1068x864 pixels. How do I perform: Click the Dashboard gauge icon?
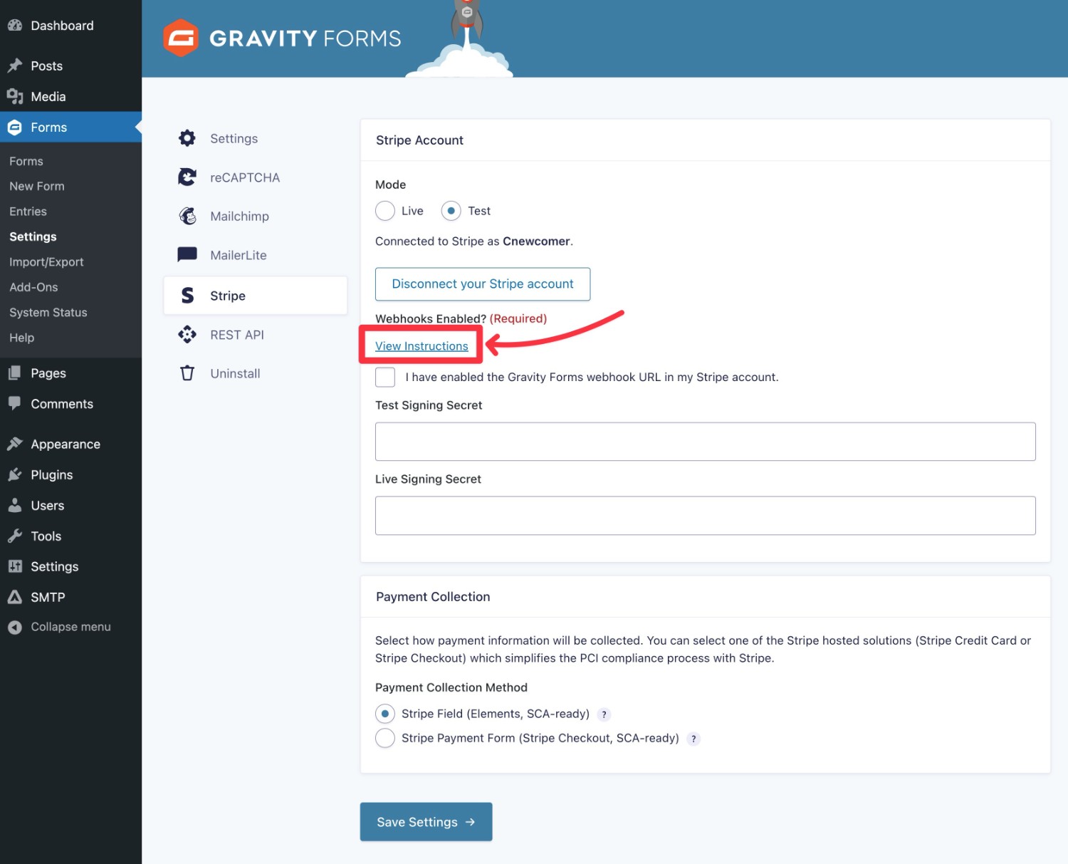[x=15, y=25]
